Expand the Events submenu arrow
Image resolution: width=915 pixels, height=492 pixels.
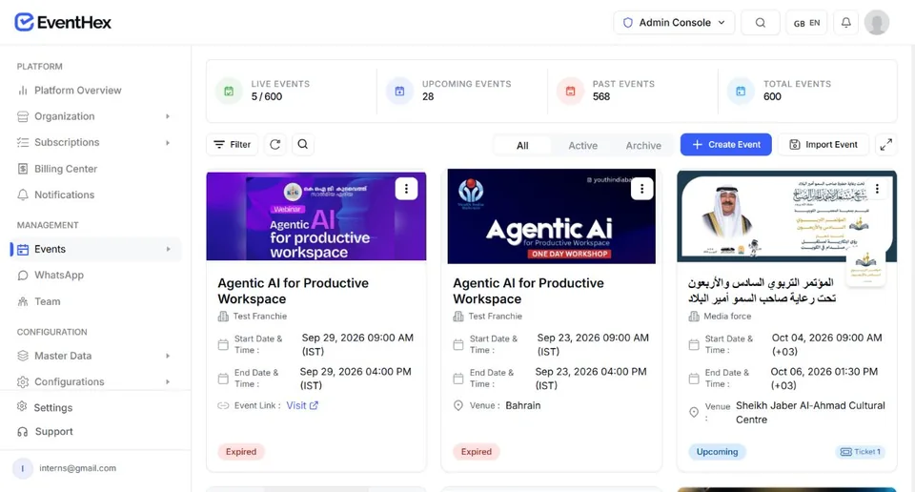click(x=168, y=249)
